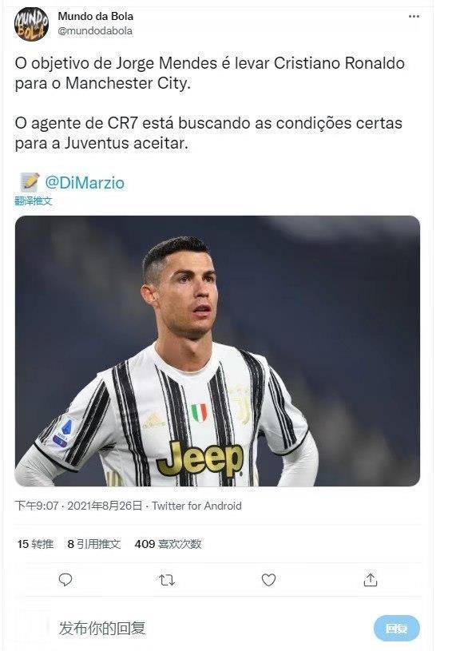Screen dimensions: 452x651
Task: View the 8 引用推文 quote tweets
Action: click(x=93, y=544)
